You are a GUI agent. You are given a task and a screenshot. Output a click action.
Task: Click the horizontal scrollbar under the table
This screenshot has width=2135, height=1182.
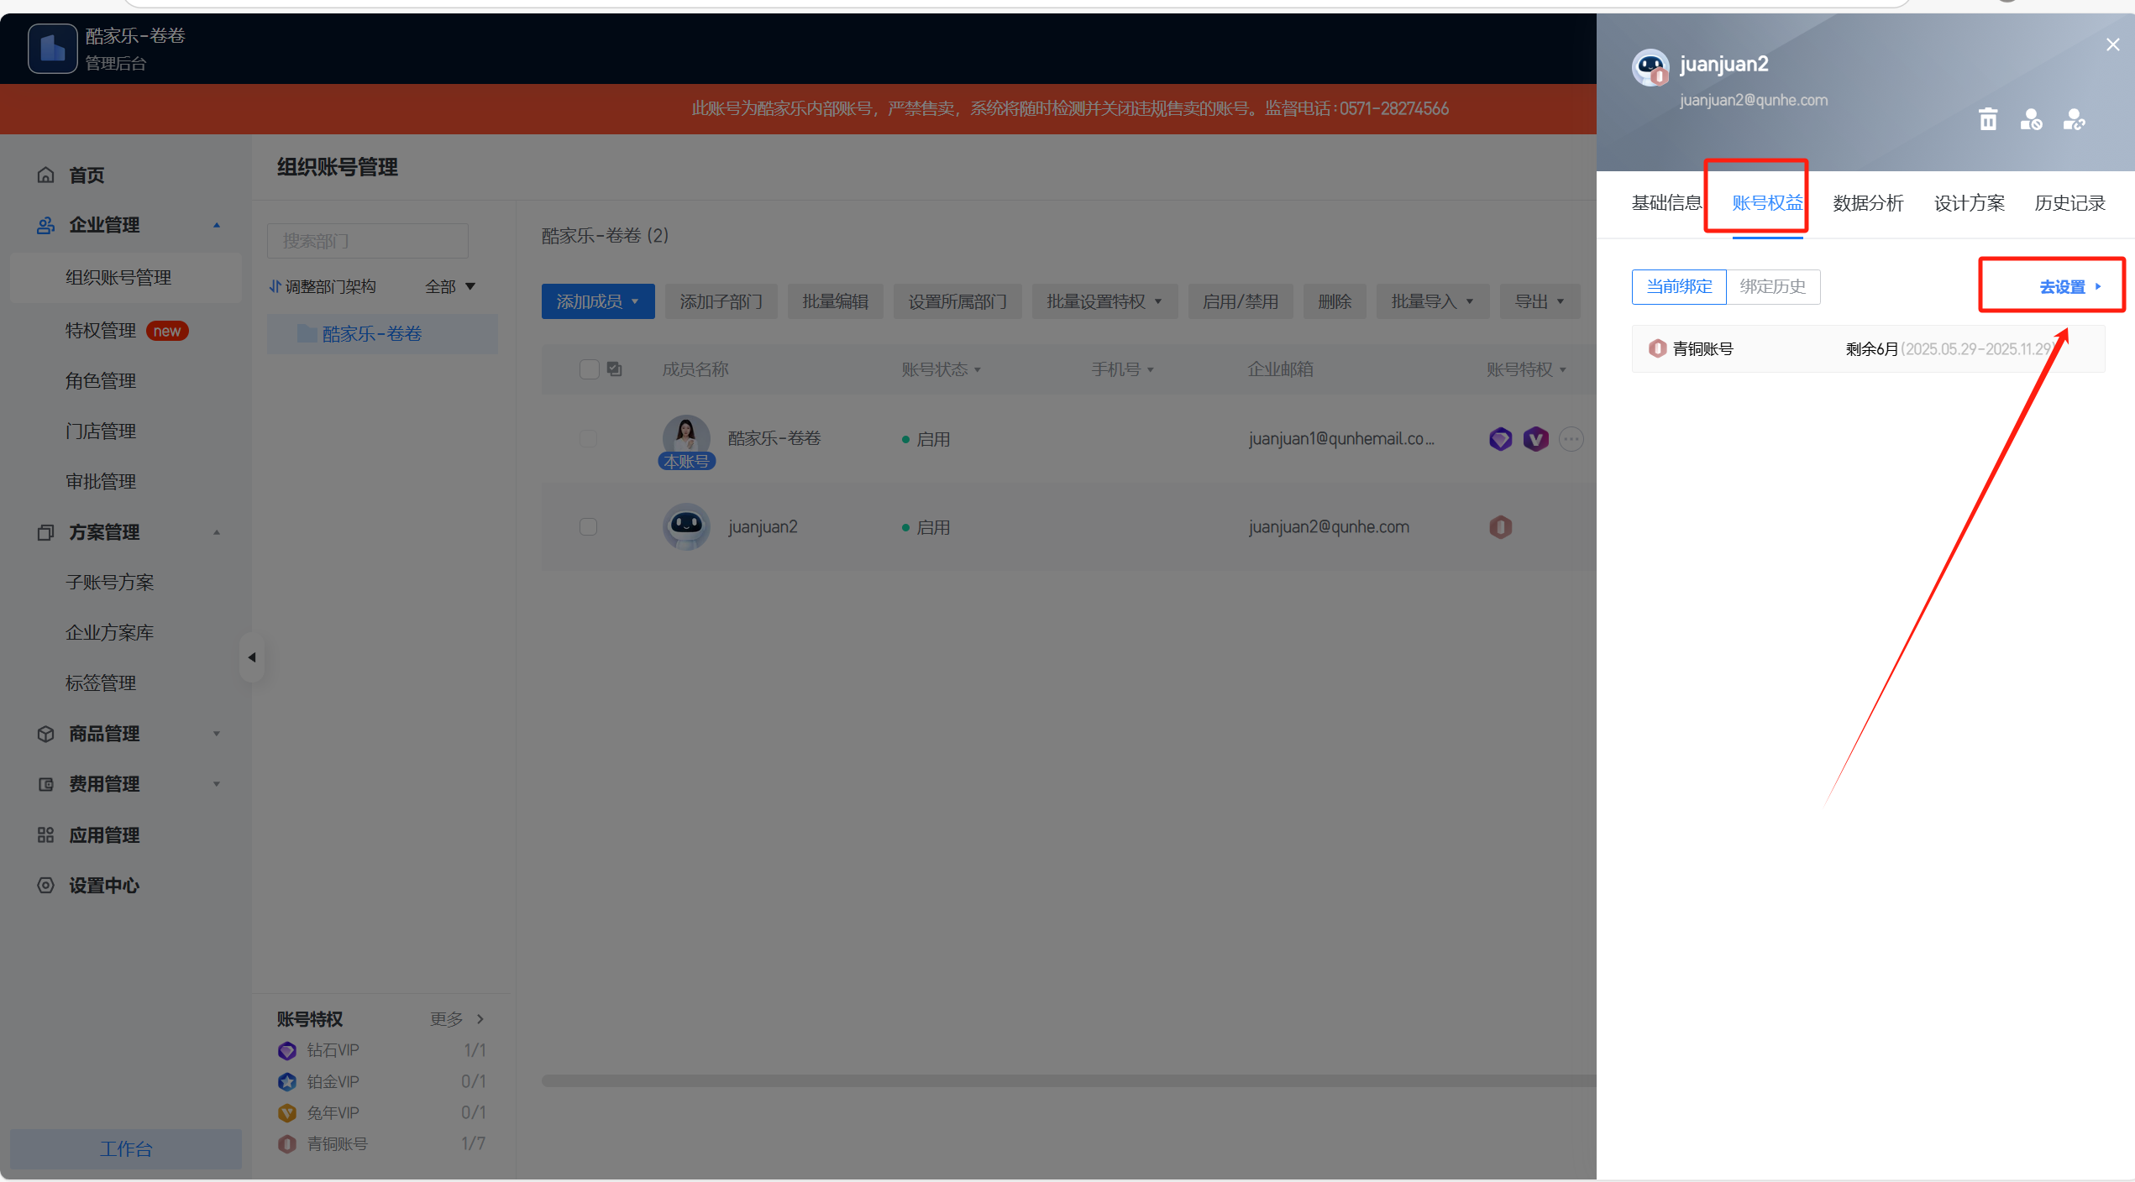click(x=1067, y=1080)
